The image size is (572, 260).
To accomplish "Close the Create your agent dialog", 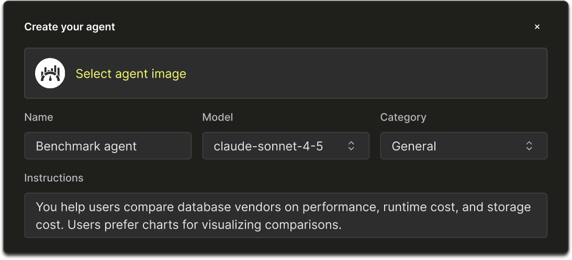I will [x=537, y=27].
